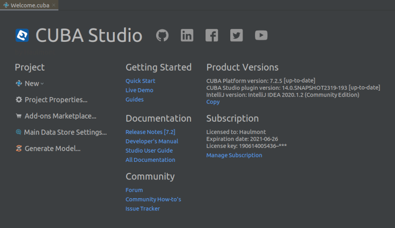The height and width of the screenshot is (228, 395).
Task: Click the Expiration date: 2021-06-26 text
Action: click(x=242, y=139)
